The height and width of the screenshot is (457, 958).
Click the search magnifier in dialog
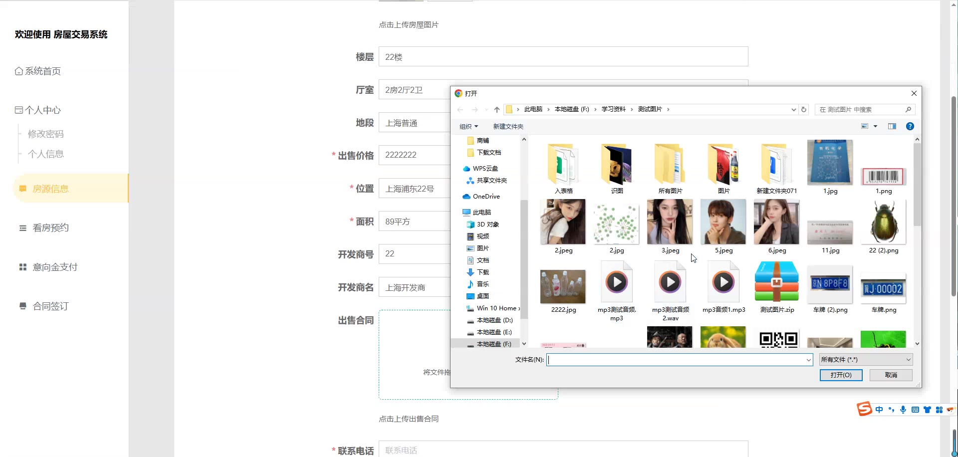click(x=908, y=110)
